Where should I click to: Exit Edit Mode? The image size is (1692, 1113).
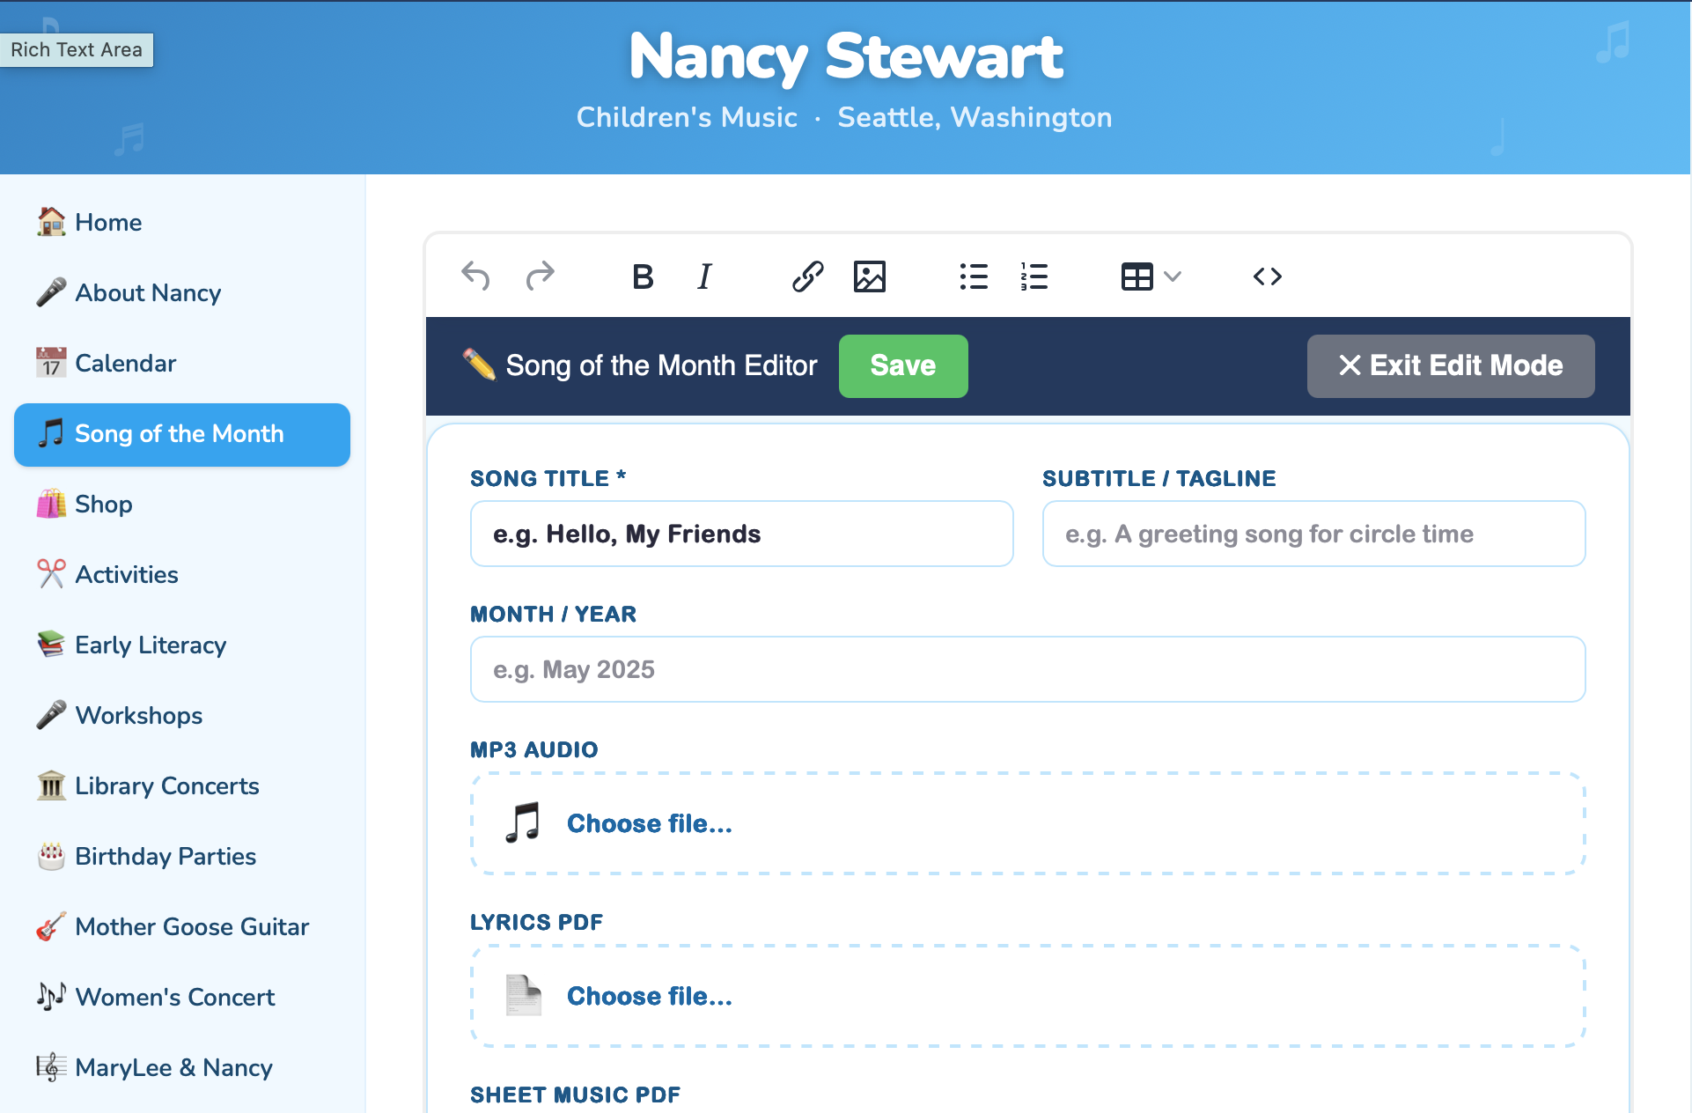click(x=1449, y=365)
